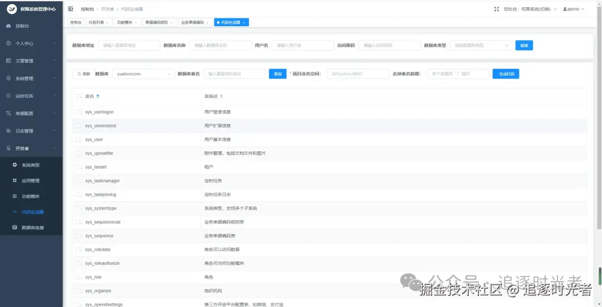Focus the 数据库地址 input field
Viewport: 602px width, 307px height.
[129, 45]
